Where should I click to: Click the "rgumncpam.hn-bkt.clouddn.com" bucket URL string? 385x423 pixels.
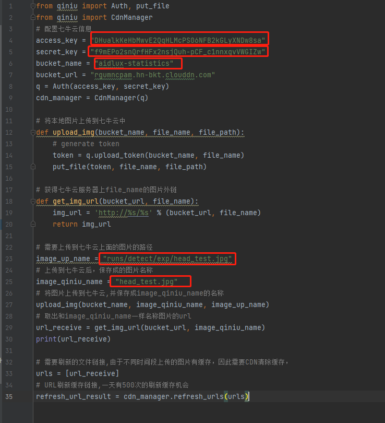click(153, 75)
